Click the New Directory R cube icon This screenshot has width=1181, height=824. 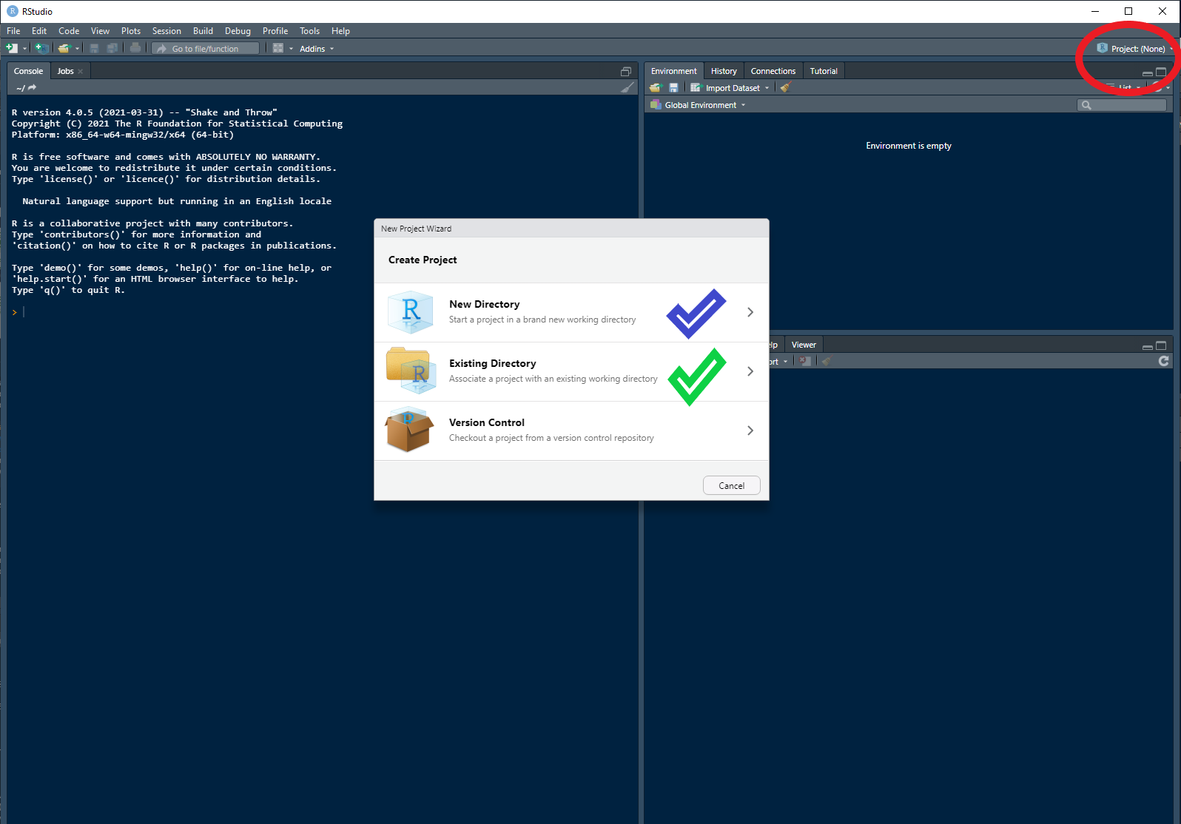pos(409,312)
